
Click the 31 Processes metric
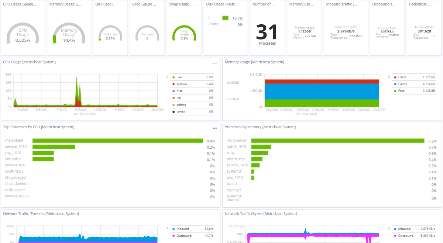coord(267,34)
